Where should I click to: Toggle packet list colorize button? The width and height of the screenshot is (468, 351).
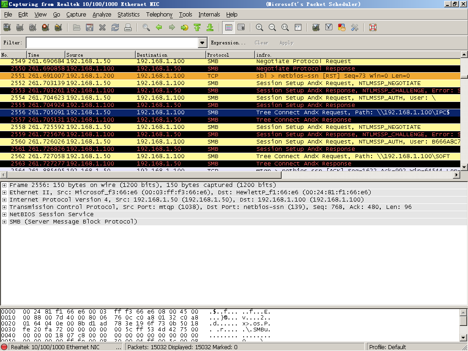coord(229,27)
